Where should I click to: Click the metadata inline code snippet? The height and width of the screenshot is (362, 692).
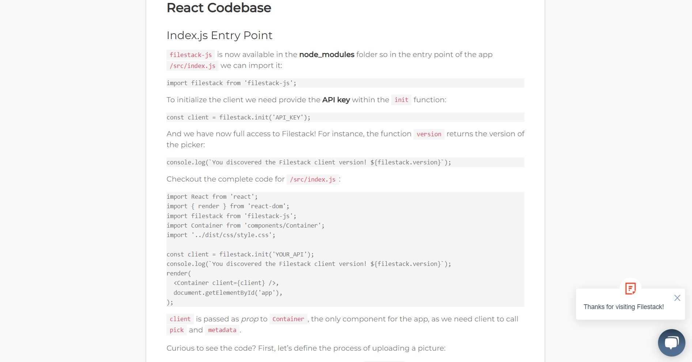pyautogui.click(x=222, y=330)
